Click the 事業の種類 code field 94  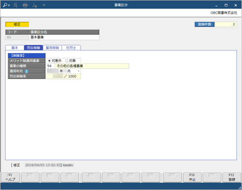tap(50, 66)
